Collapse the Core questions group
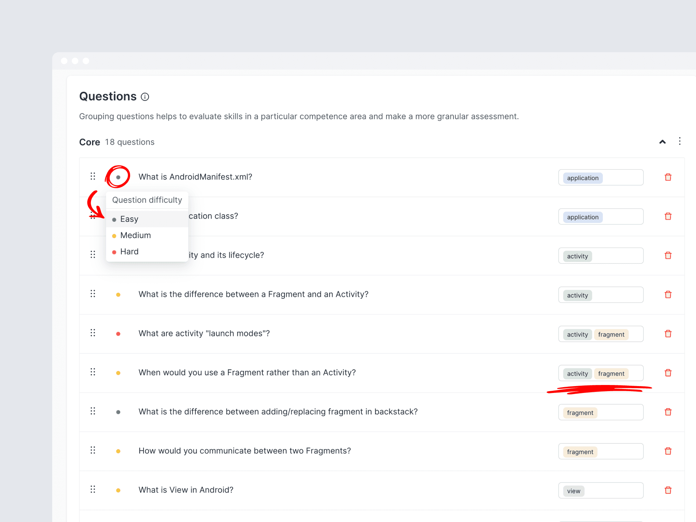This screenshot has width=696, height=522. point(662,142)
